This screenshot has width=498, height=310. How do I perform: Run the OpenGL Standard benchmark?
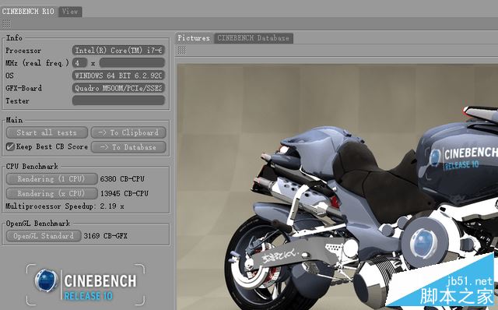pos(44,236)
